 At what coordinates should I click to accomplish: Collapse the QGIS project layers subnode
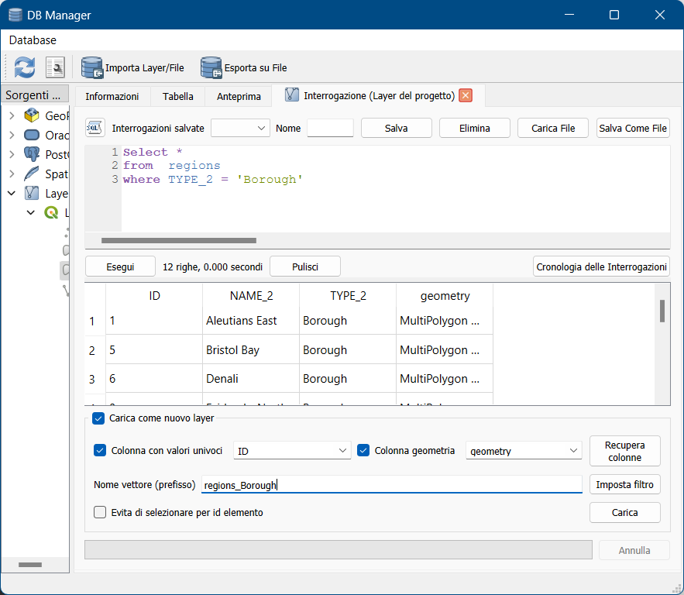click(30, 212)
